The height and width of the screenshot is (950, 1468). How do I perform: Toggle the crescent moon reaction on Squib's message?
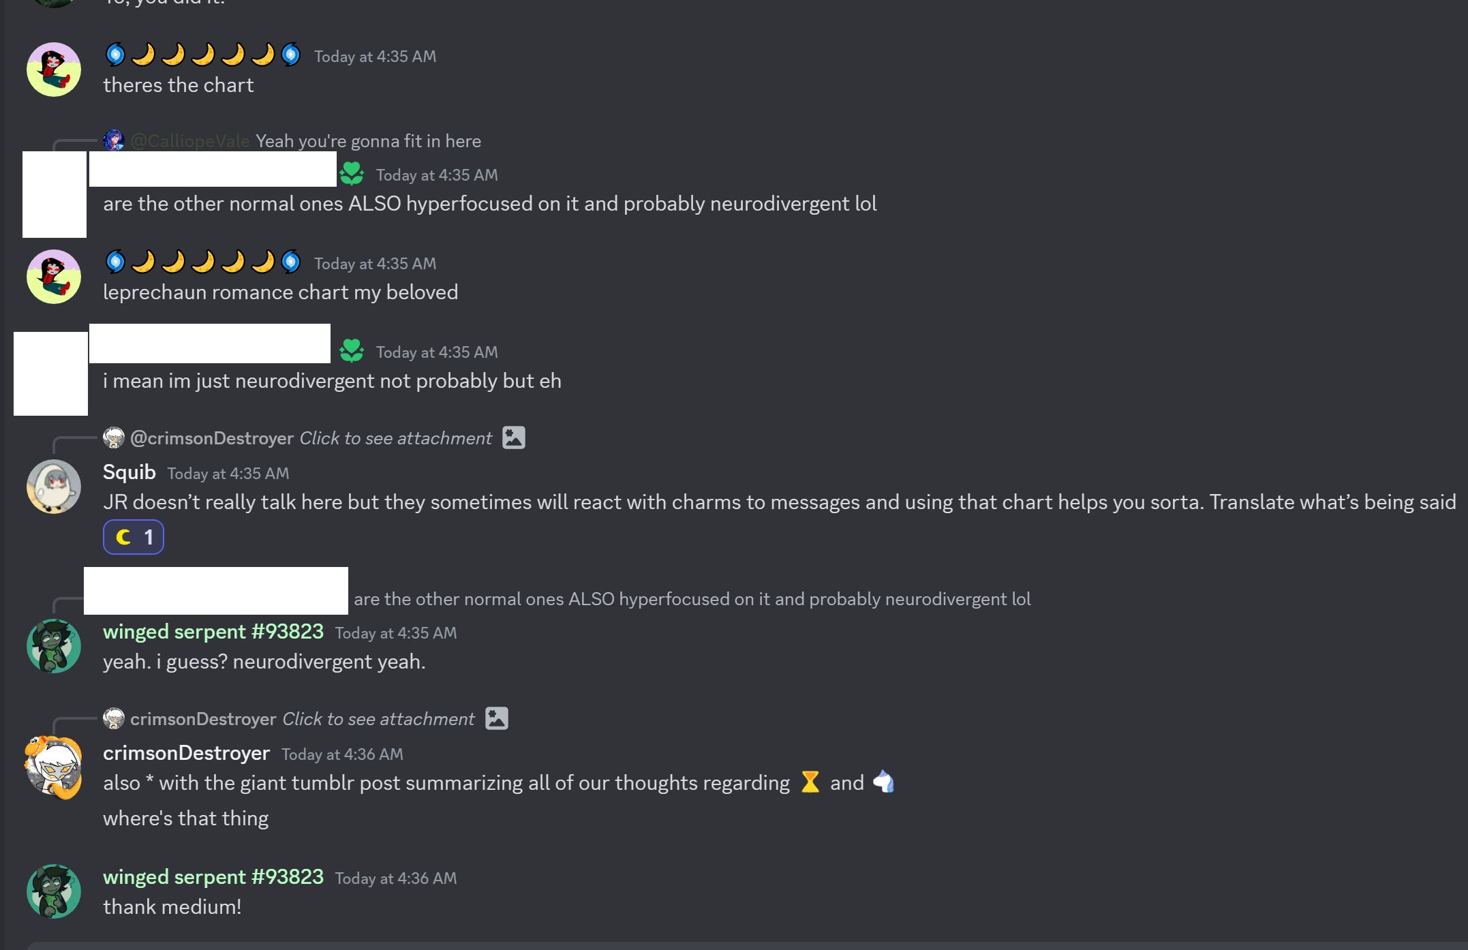pos(134,537)
